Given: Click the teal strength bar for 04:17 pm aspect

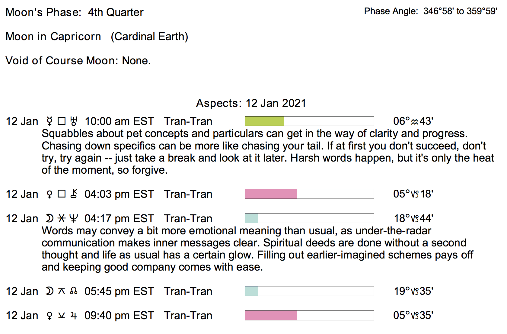Looking at the screenshot, I should pyautogui.click(x=252, y=218).
